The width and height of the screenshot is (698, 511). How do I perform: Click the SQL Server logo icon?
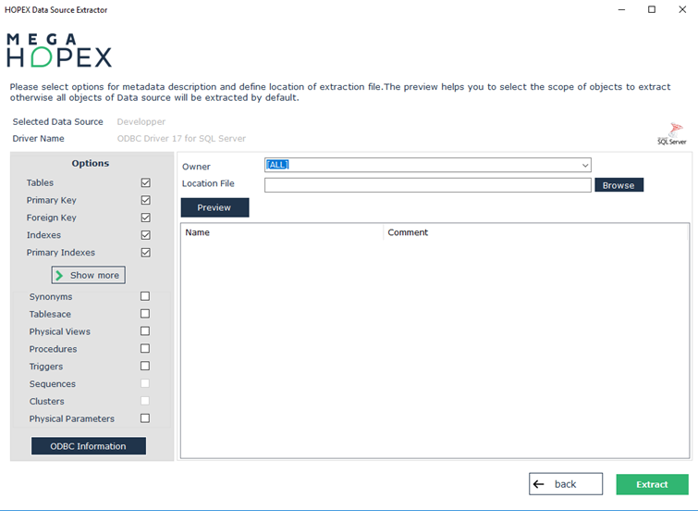(676, 133)
